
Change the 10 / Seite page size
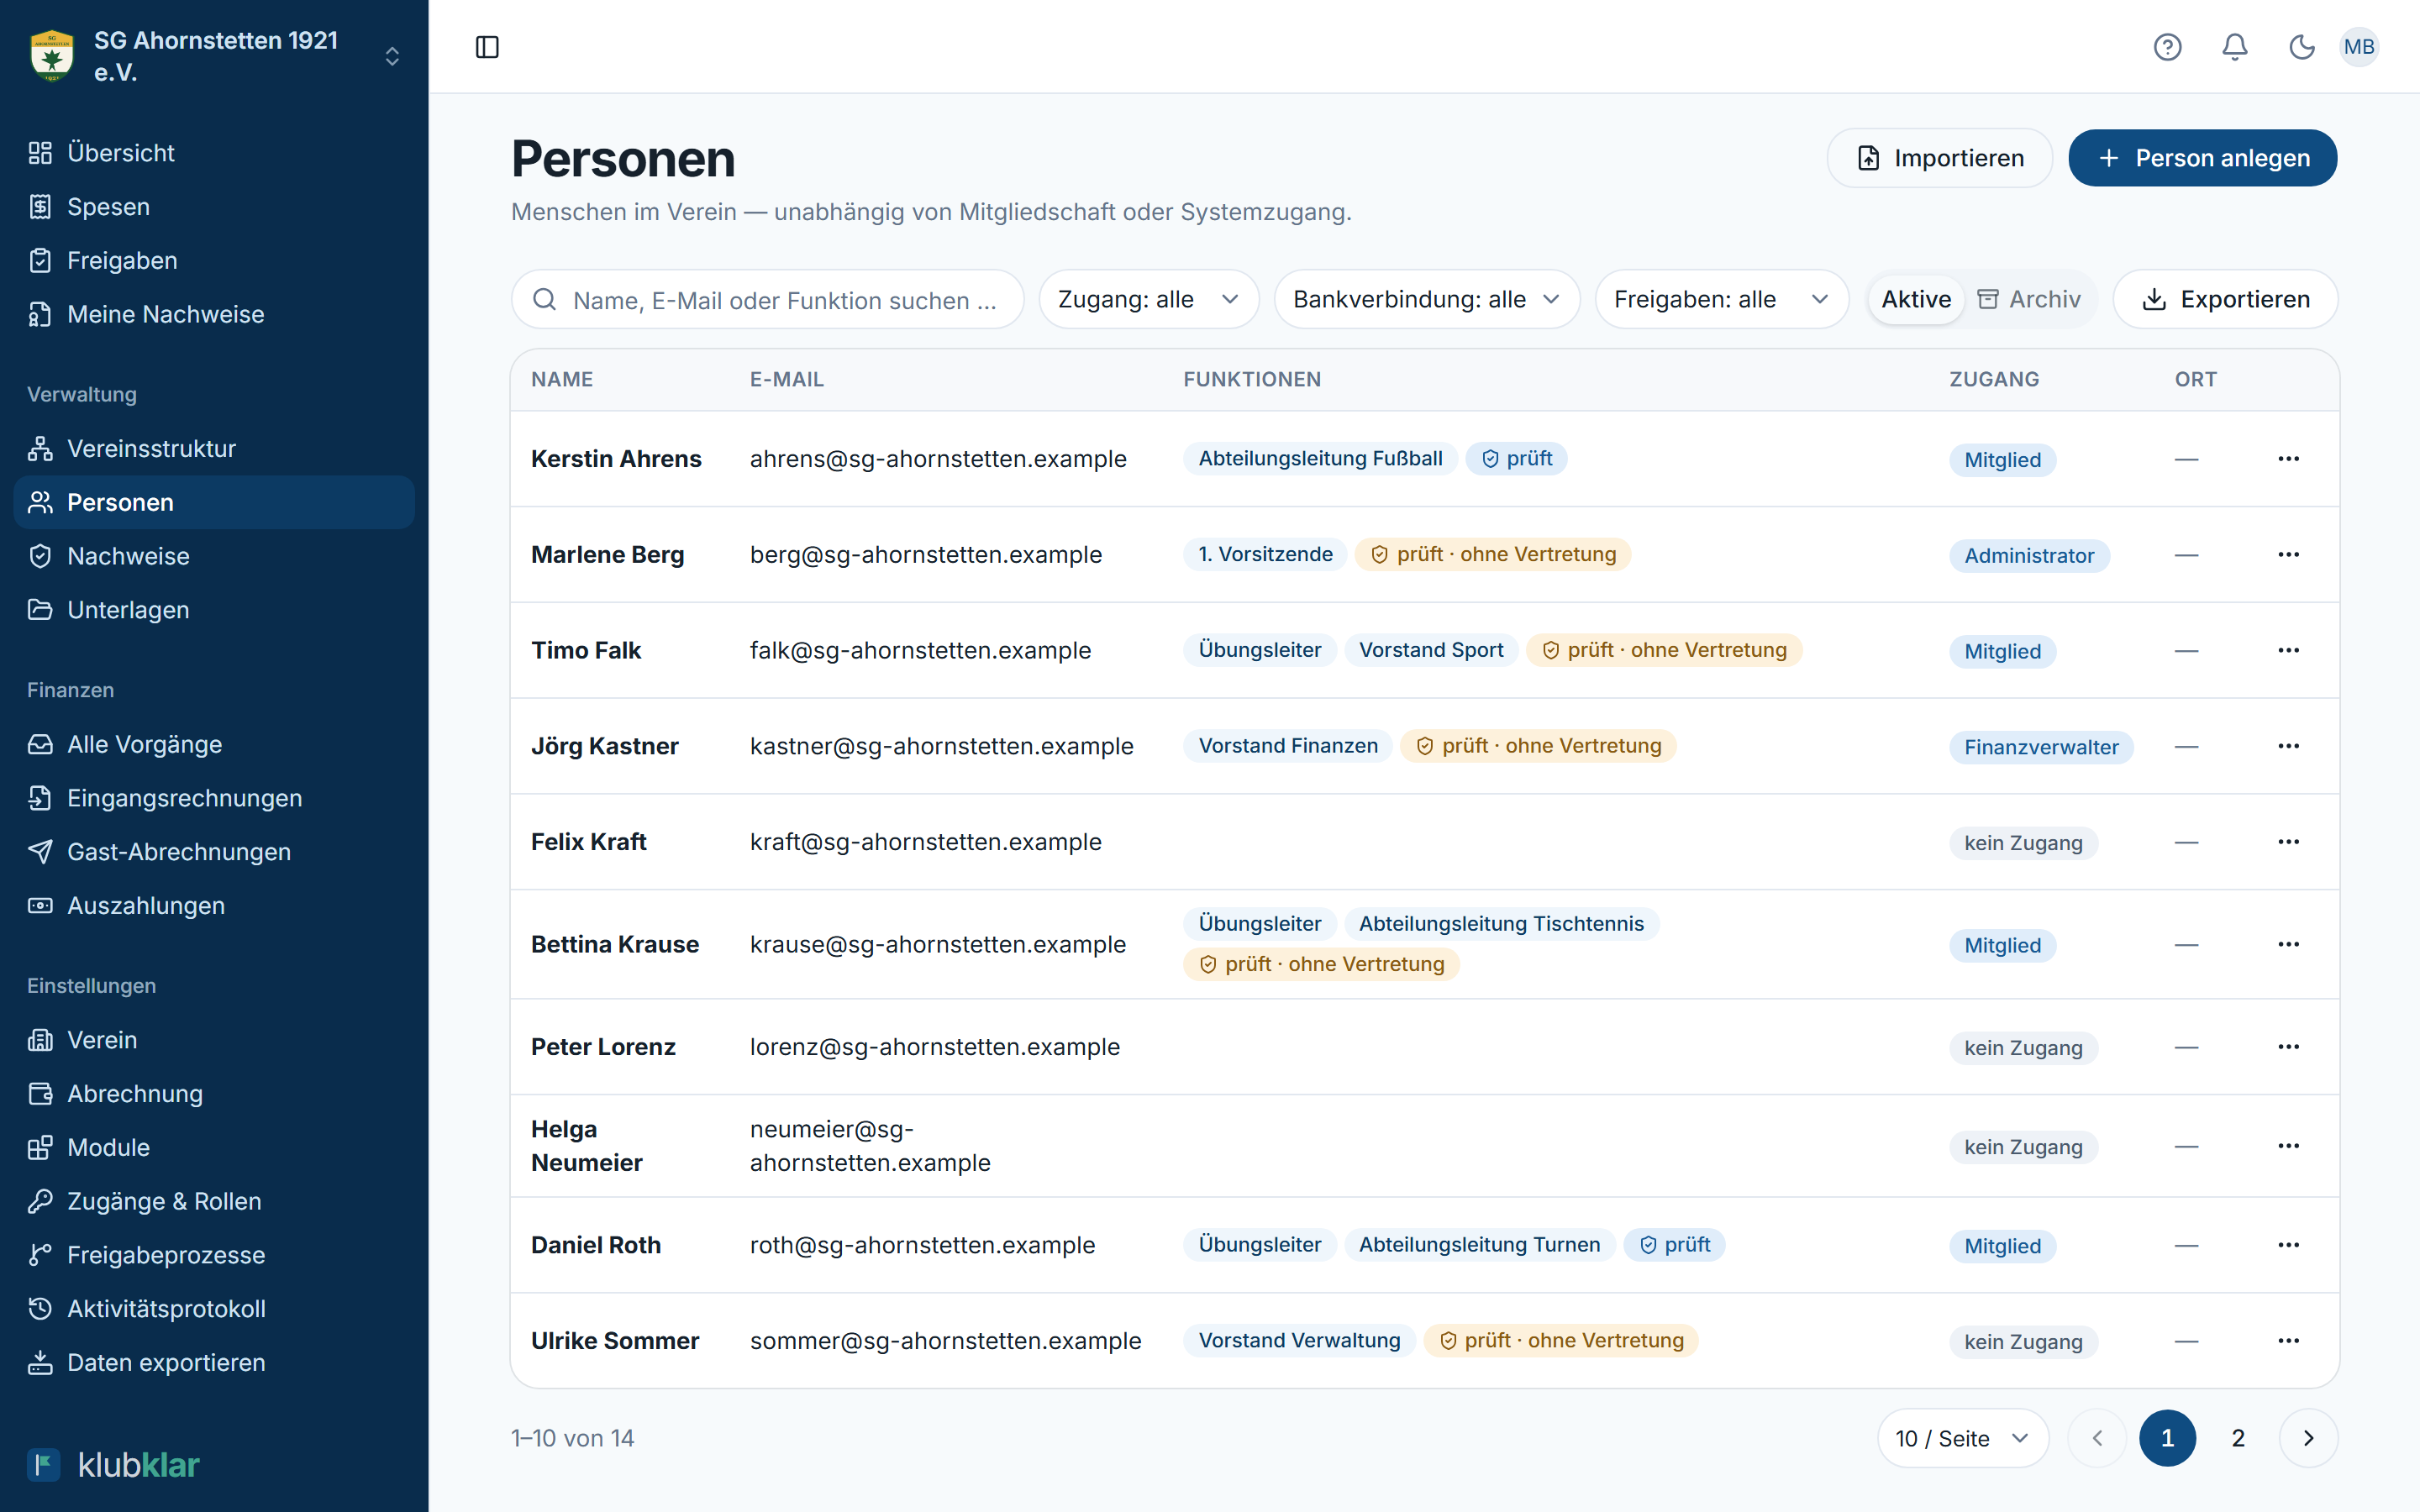pos(1962,1438)
